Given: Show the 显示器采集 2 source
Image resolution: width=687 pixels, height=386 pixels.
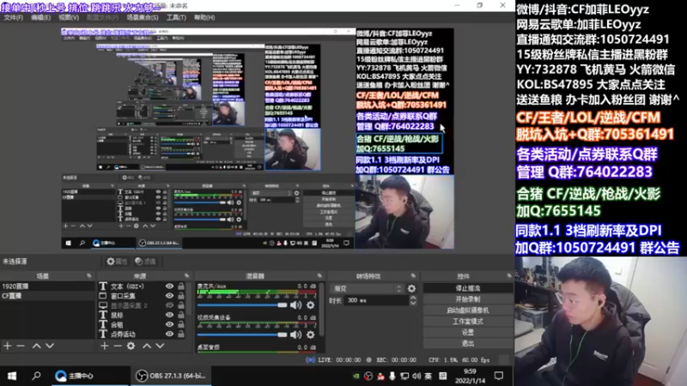Looking at the screenshot, I should tap(169, 305).
